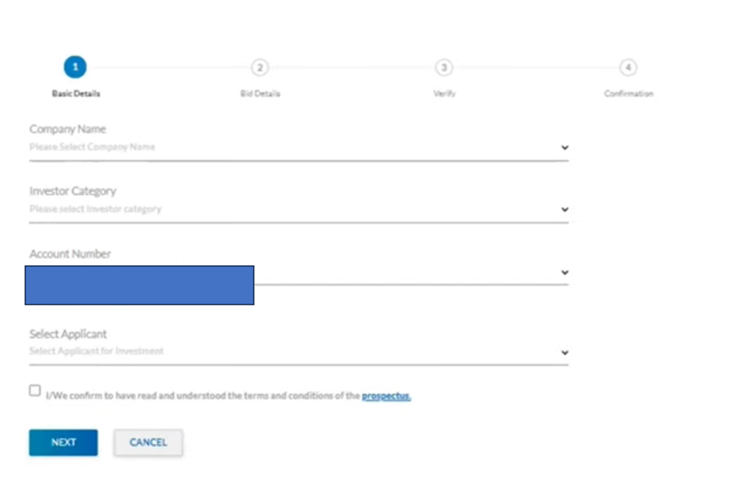Click the step 4 circle indicator
Image resolution: width=744 pixels, height=477 pixels.
(628, 67)
